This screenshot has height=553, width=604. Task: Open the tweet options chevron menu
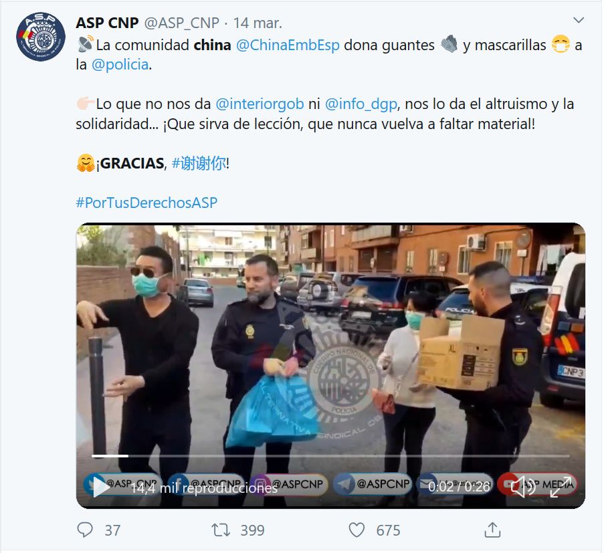pos(579,20)
